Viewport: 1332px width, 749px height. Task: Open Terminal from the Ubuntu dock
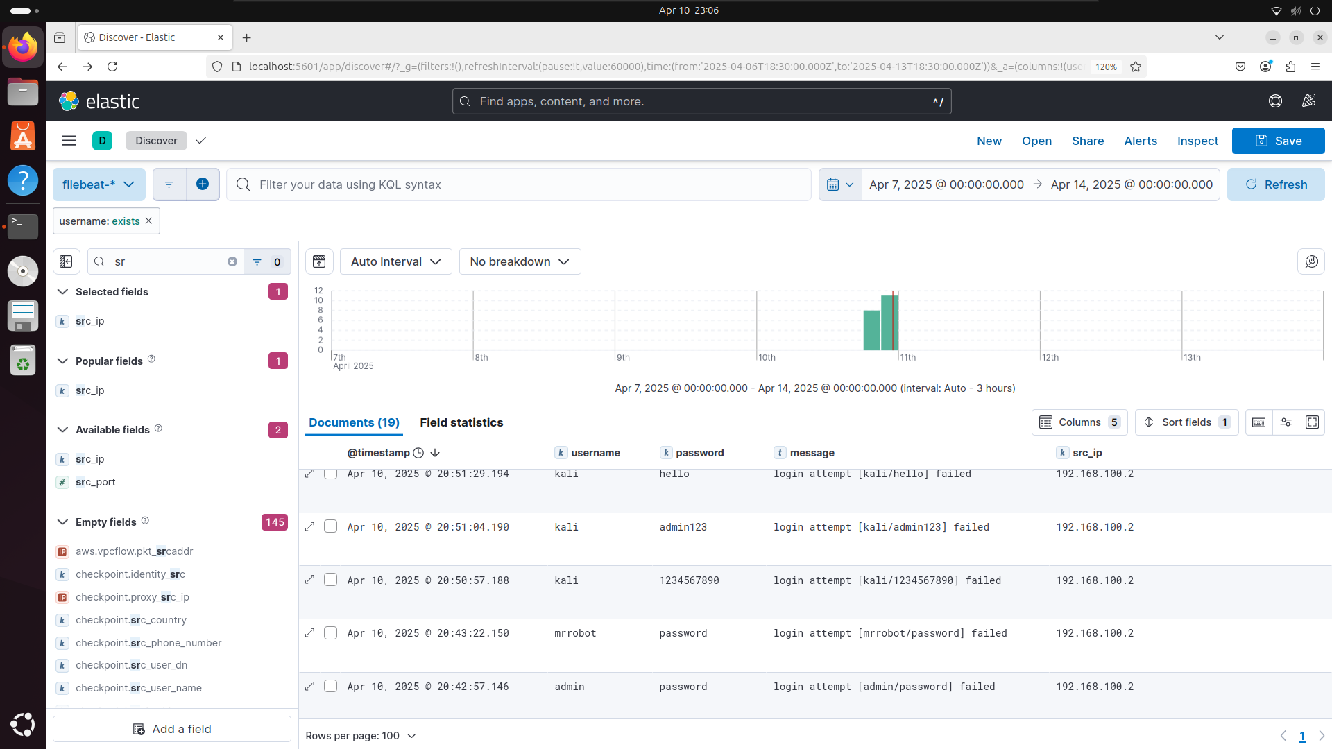[23, 225]
